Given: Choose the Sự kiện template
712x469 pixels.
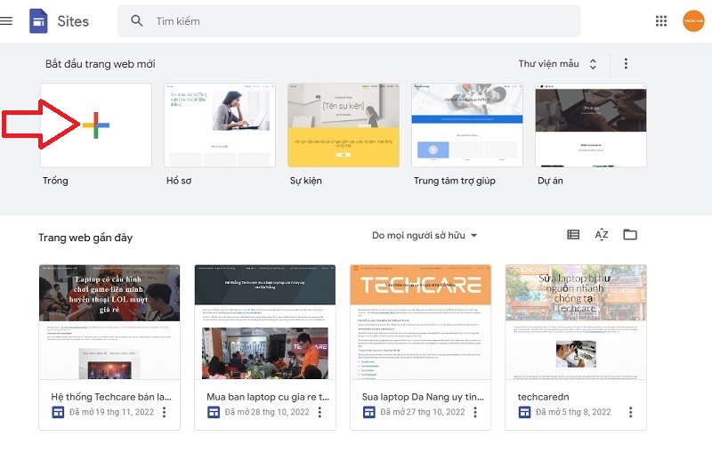Looking at the screenshot, I should 344,125.
